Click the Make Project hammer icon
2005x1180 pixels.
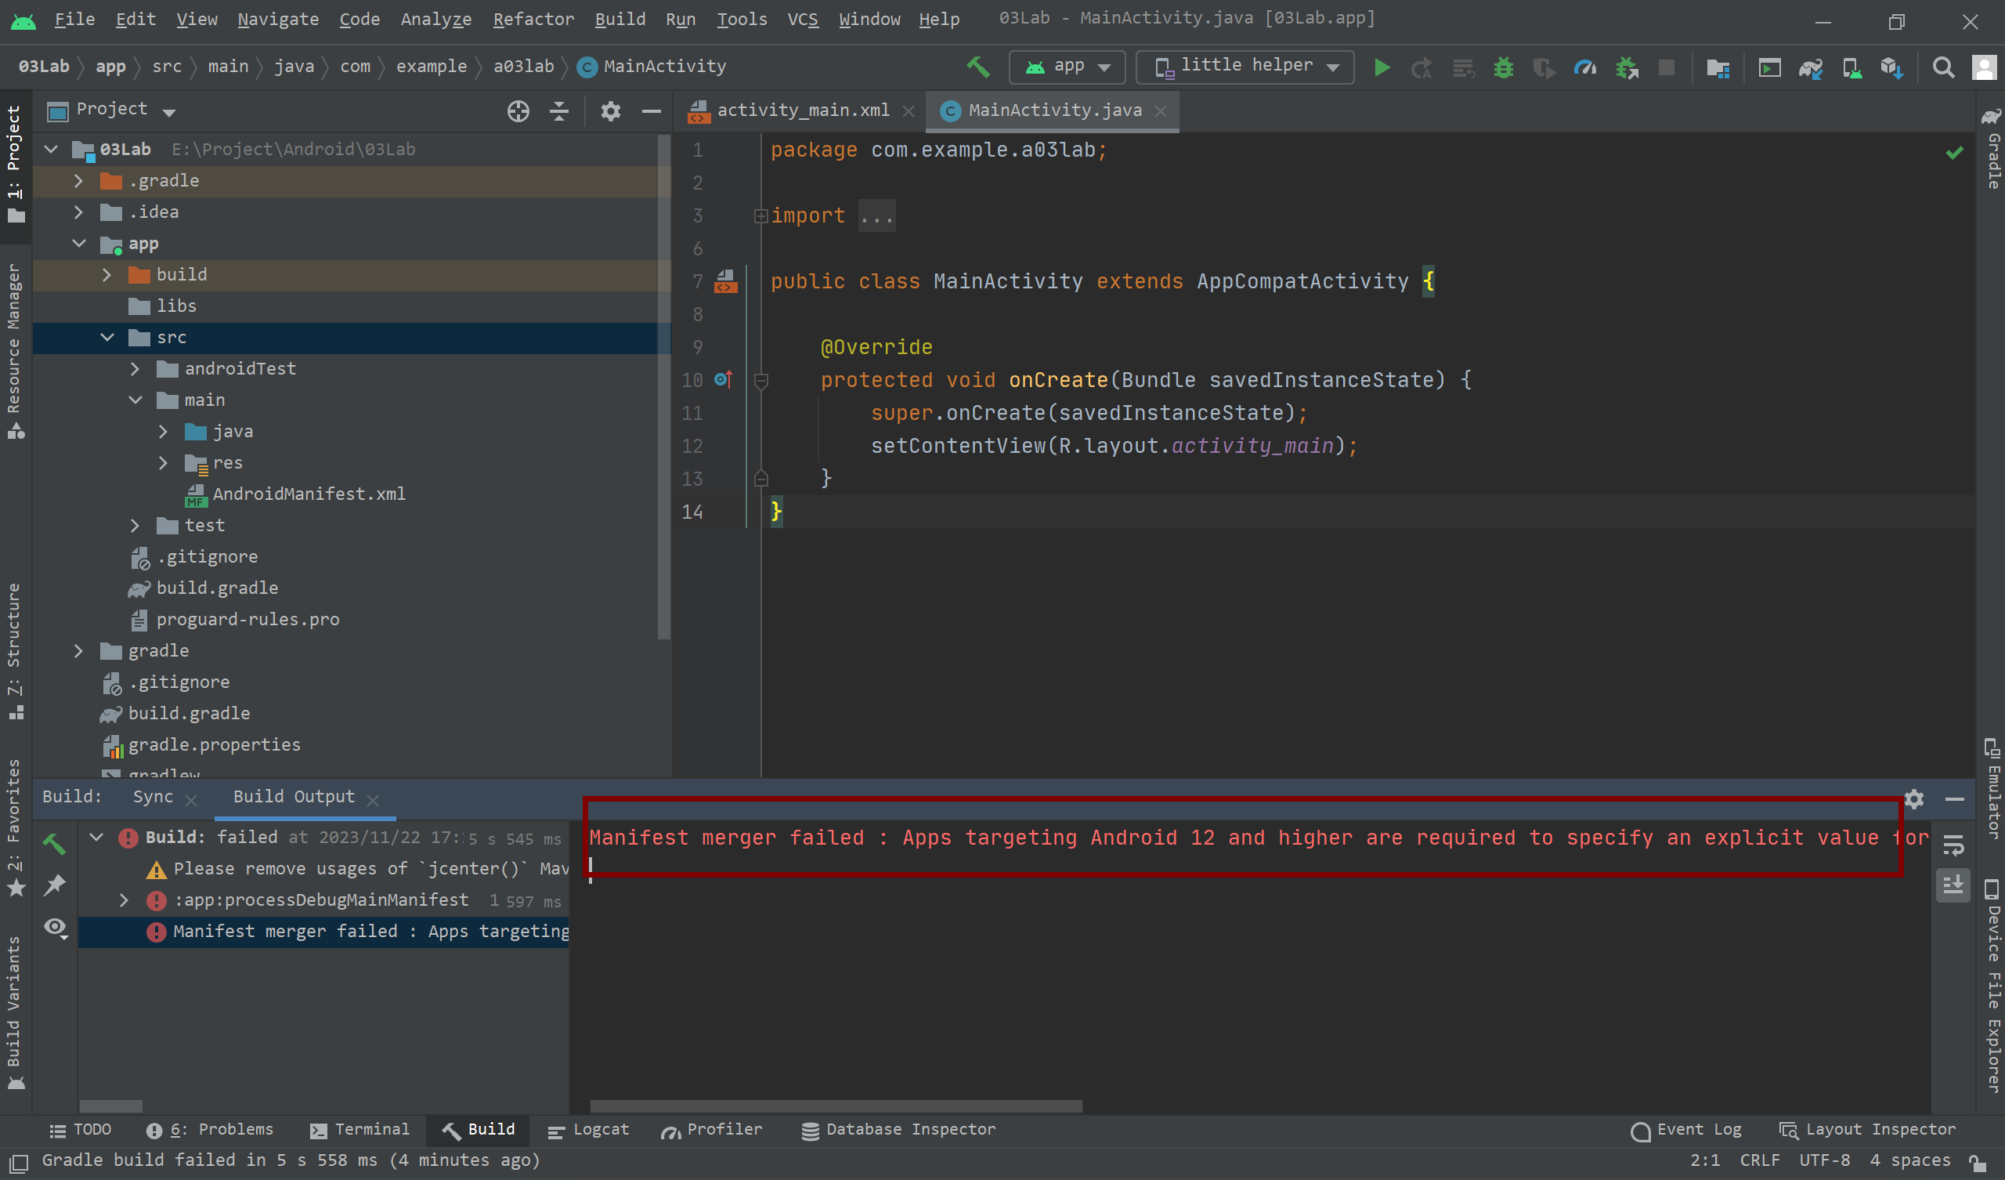tap(978, 67)
